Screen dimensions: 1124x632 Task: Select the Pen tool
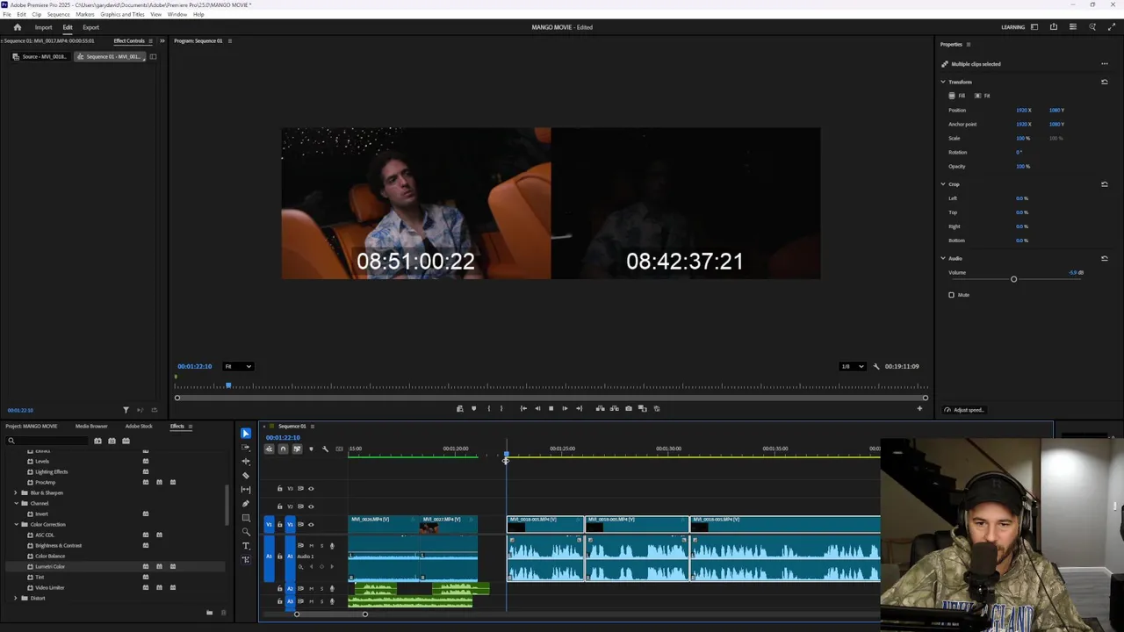click(246, 504)
